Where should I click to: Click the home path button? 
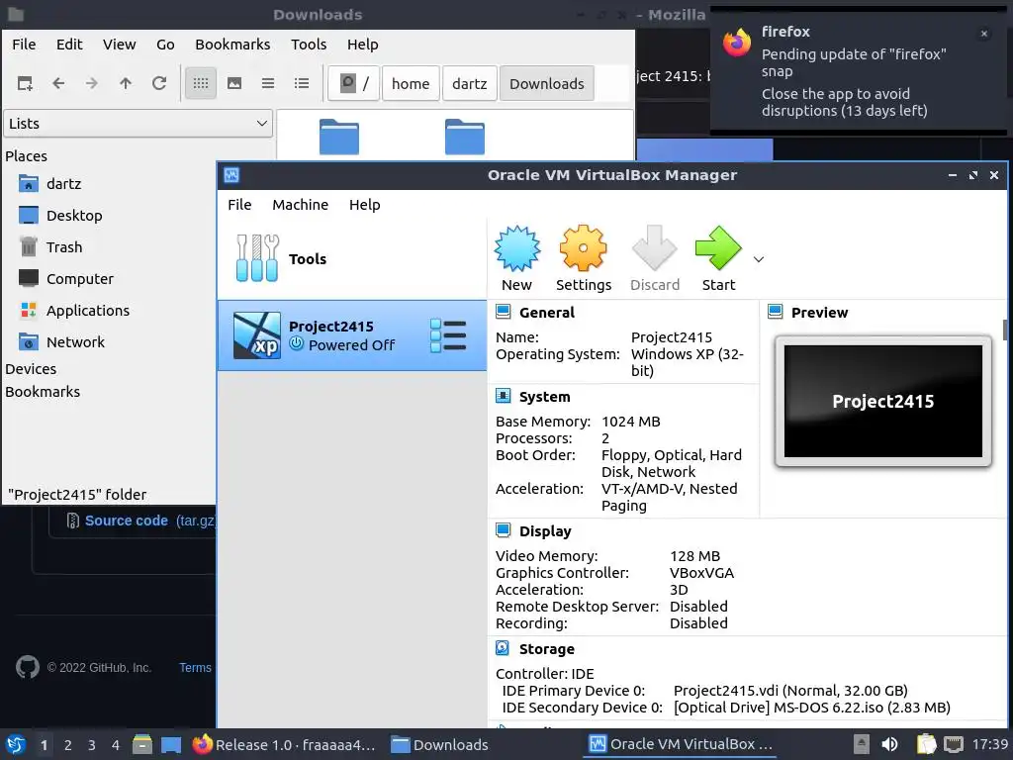(411, 83)
